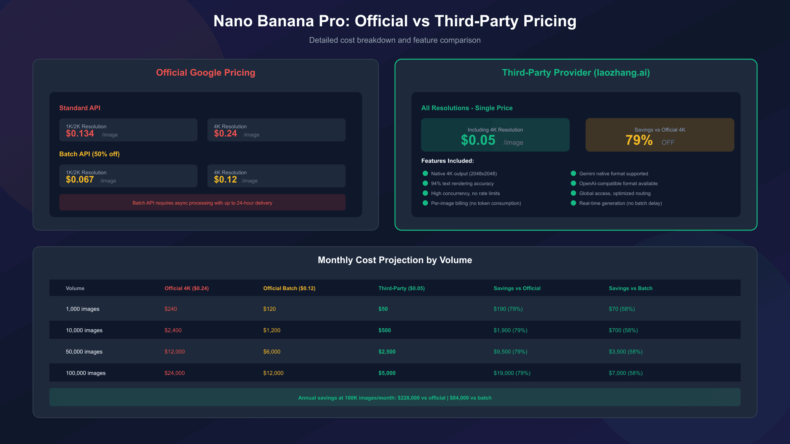Click the Standard API 4K Resolution $0.24 card
This screenshot has width=790, height=444.
[276, 130]
